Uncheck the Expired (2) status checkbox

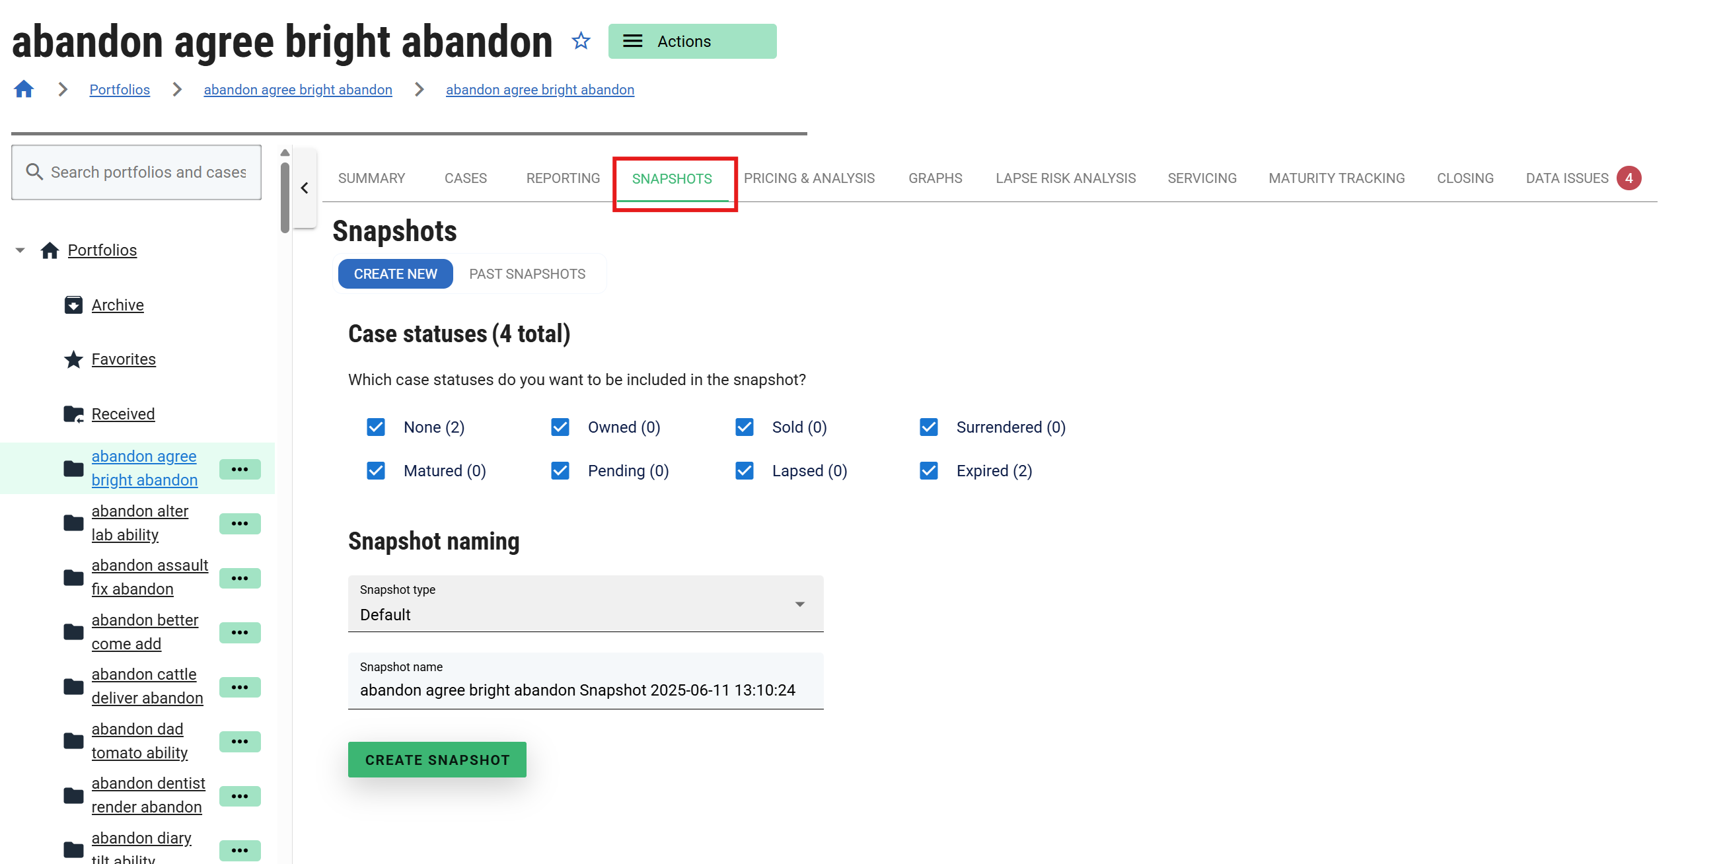[x=929, y=470]
